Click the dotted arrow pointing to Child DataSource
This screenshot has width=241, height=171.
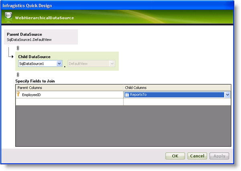11,56
